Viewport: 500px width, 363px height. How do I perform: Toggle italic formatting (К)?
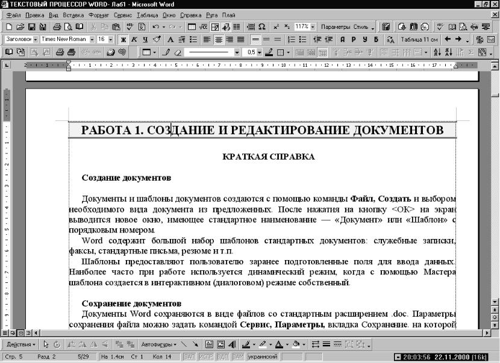pyautogui.click(x=134, y=39)
